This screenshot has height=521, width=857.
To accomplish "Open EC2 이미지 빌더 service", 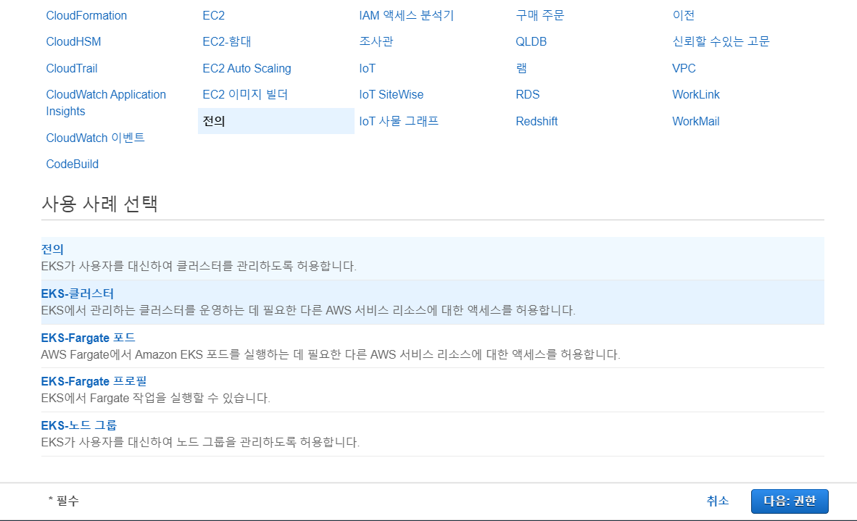I will [245, 94].
